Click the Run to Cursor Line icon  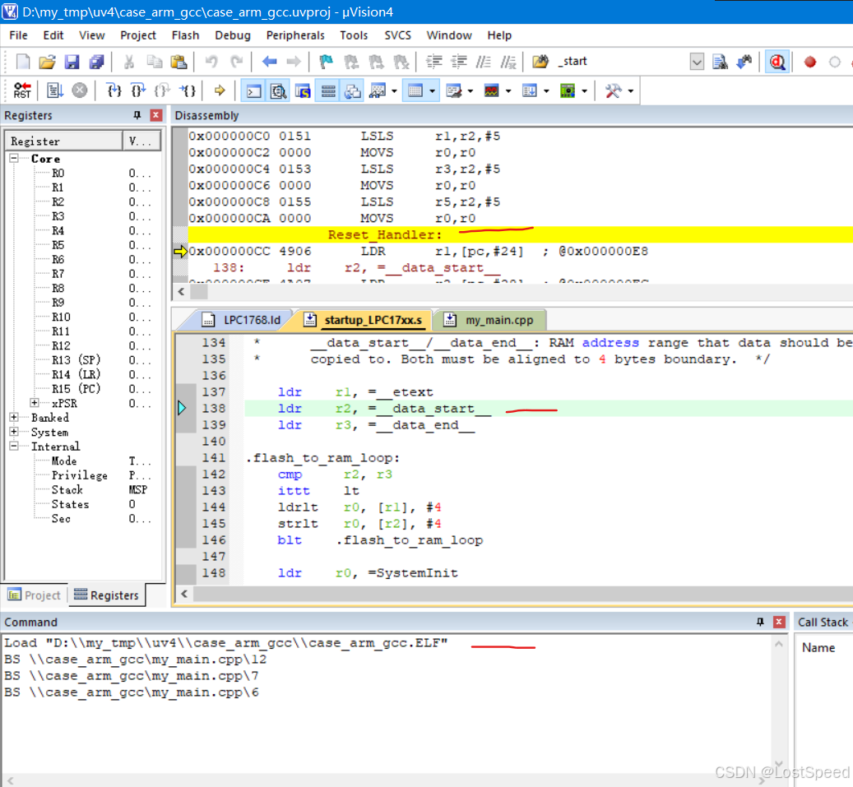pyautogui.click(x=188, y=90)
